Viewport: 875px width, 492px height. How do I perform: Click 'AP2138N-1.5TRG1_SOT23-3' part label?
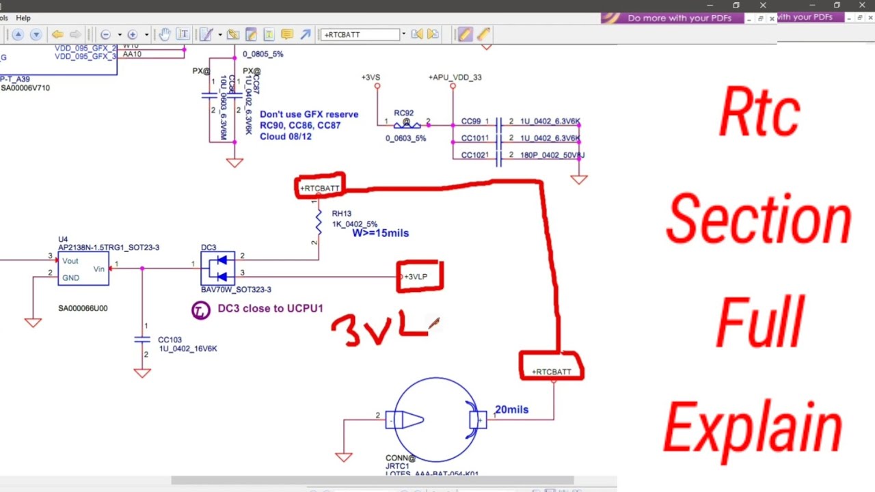109,247
